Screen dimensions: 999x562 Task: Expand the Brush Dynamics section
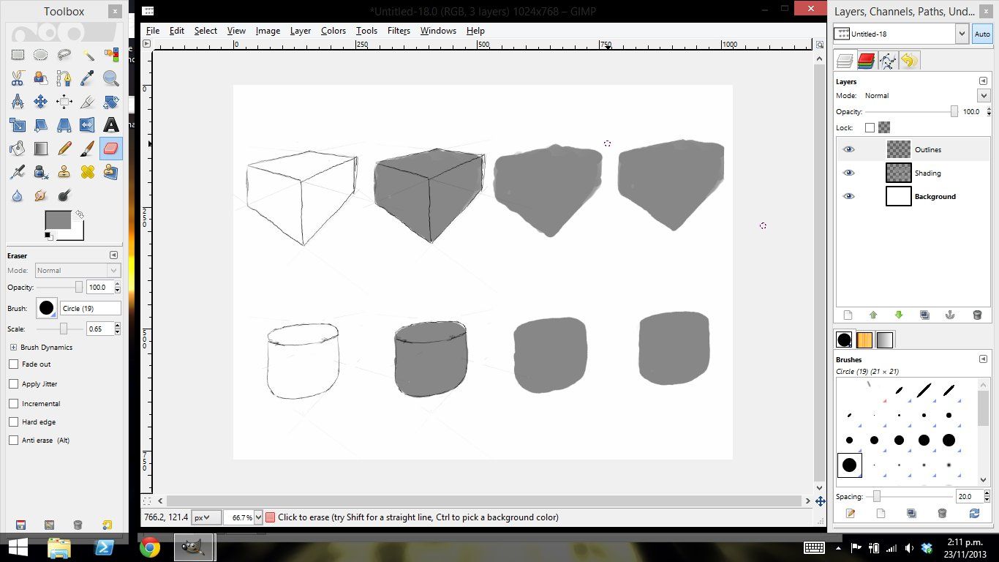(13, 347)
